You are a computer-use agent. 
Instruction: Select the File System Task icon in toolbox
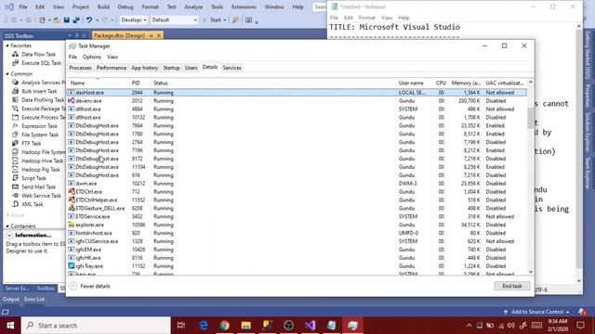pos(15,135)
